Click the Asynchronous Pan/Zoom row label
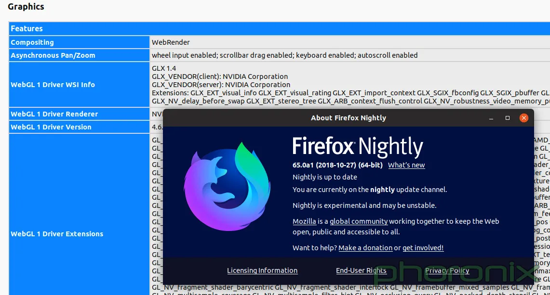Viewport: 550px width, 295px height. [x=53, y=55]
